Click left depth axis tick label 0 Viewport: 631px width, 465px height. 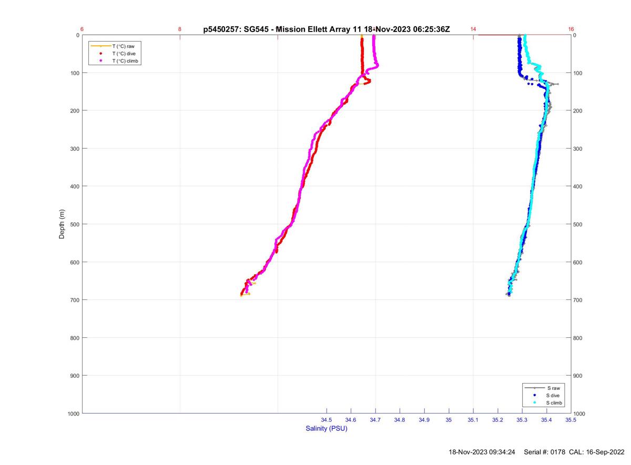77,35
